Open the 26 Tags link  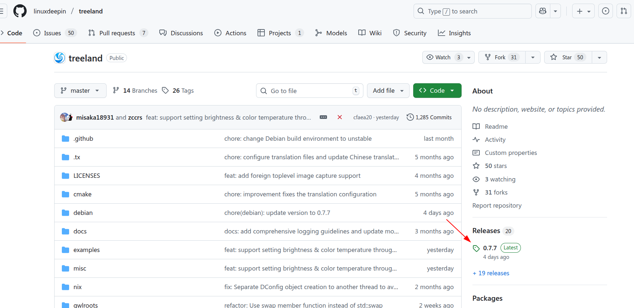click(x=178, y=91)
